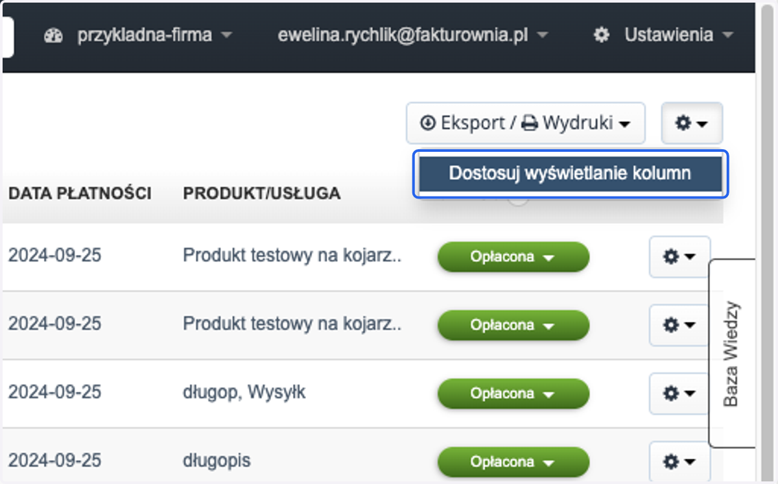Click the 2024-09-25 date in first row
The width and height of the screenshot is (778, 484).
coord(55,256)
